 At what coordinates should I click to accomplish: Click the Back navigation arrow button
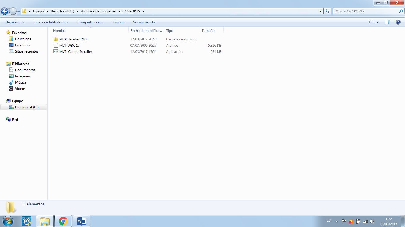pyautogui.click(x=4, y=11)
